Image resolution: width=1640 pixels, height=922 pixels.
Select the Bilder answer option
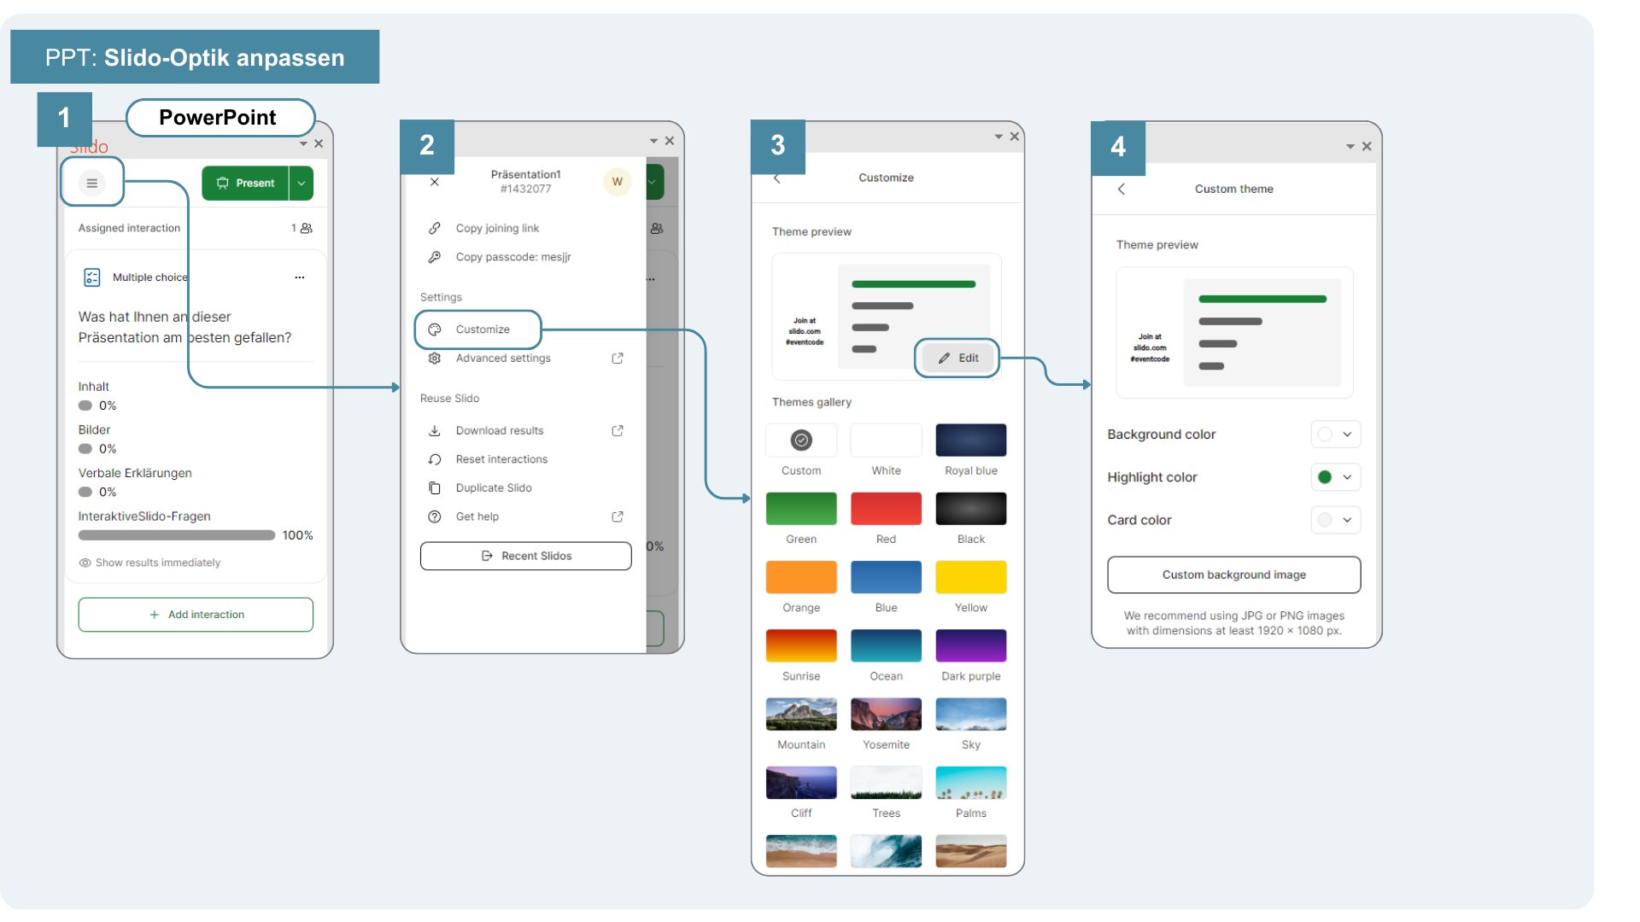pos(95,430)
